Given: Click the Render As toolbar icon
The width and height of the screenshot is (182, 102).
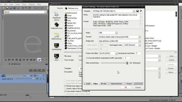Looking at the screenshot, I should click(x=15, y=8).
